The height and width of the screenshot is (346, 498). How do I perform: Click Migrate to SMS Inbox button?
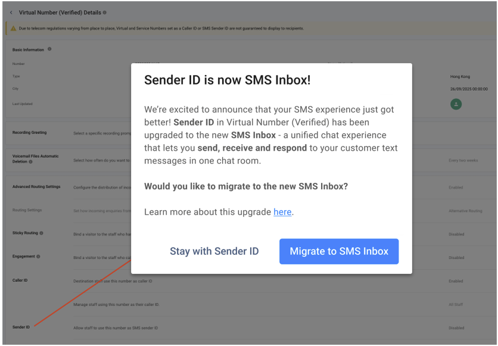point(339,251)
